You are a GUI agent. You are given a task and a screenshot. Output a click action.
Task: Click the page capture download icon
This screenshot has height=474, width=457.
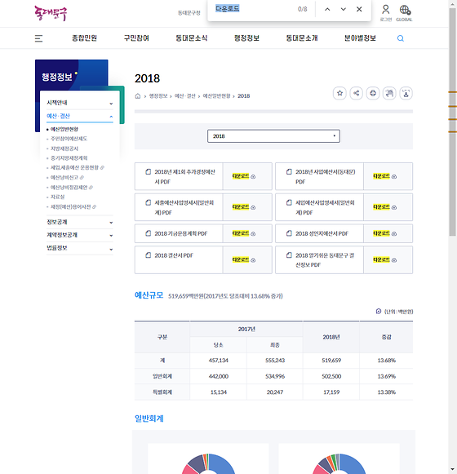coord(406,93)
